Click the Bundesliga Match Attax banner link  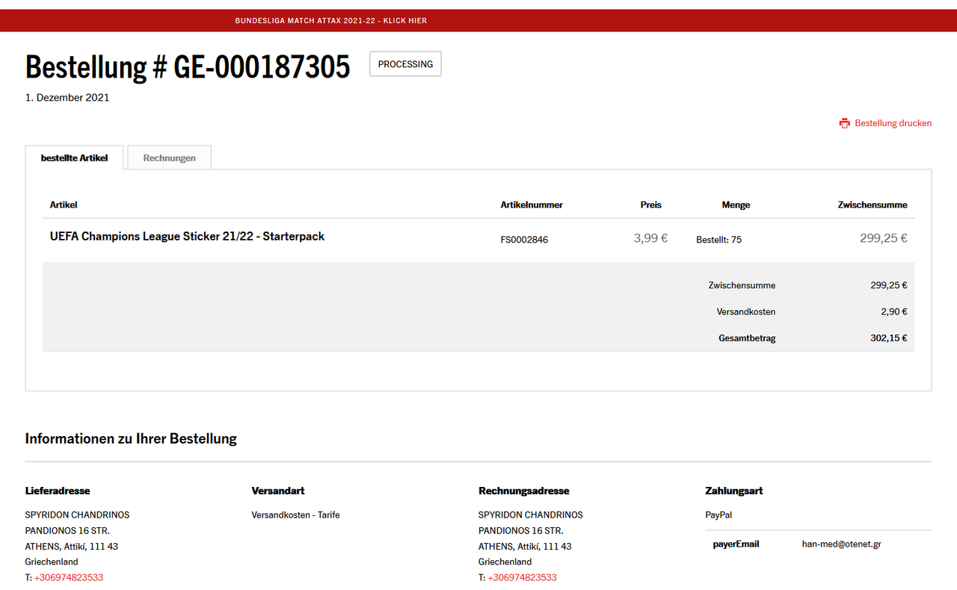click(330, 21)
